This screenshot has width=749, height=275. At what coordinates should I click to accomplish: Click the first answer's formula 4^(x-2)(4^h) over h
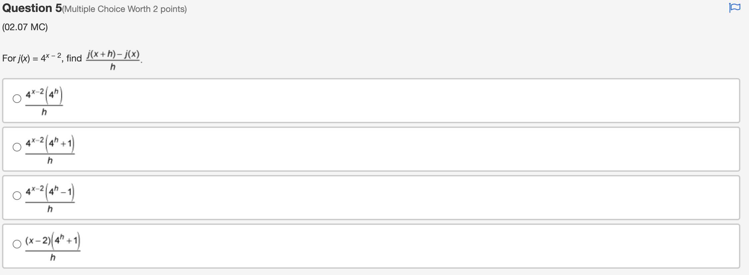44,101
